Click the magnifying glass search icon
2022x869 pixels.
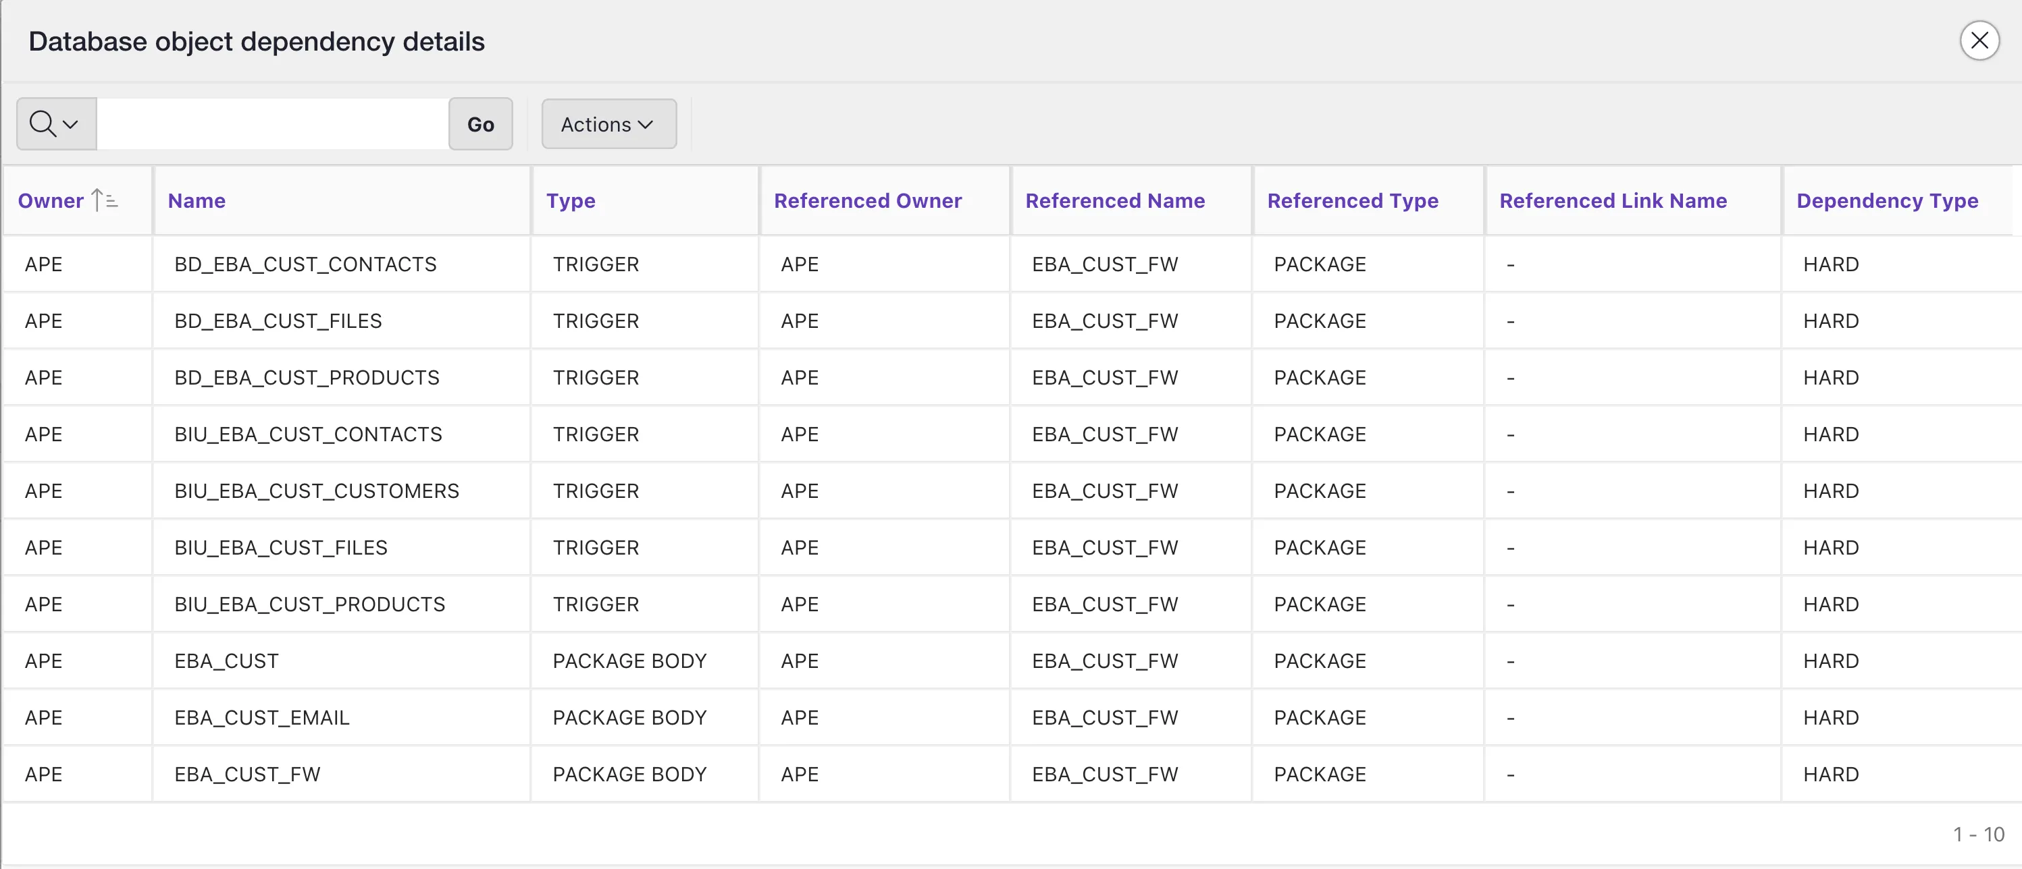[43, 123]
